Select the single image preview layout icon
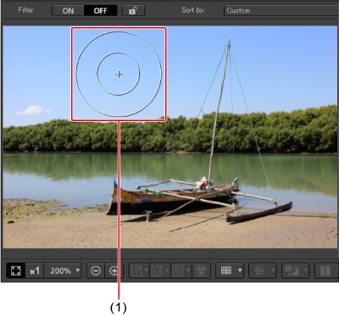 (139, 271)
